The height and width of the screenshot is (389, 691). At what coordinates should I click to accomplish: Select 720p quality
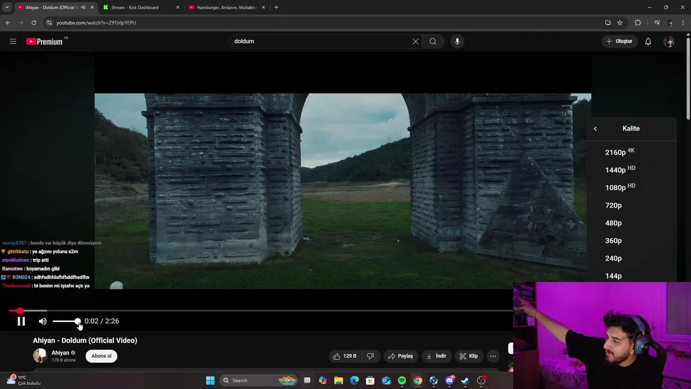coord(632,205)
